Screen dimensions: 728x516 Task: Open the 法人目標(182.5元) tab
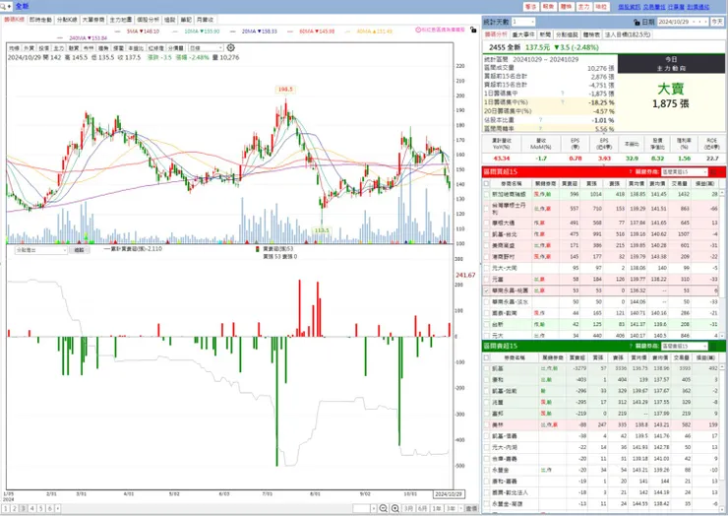point(629,34)
